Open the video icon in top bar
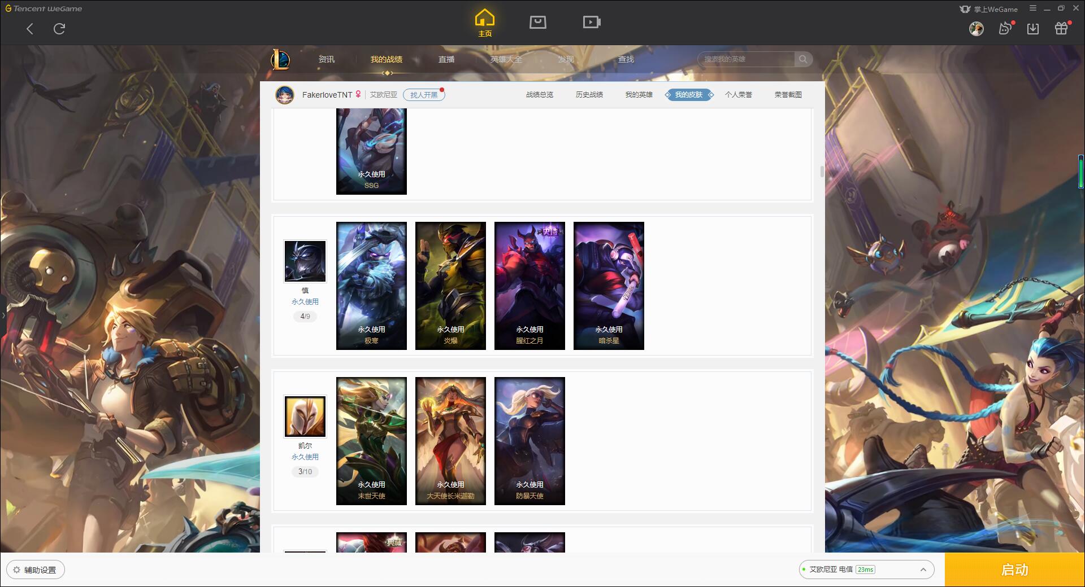Screen dimensions: 1085x587 (592, 22)
